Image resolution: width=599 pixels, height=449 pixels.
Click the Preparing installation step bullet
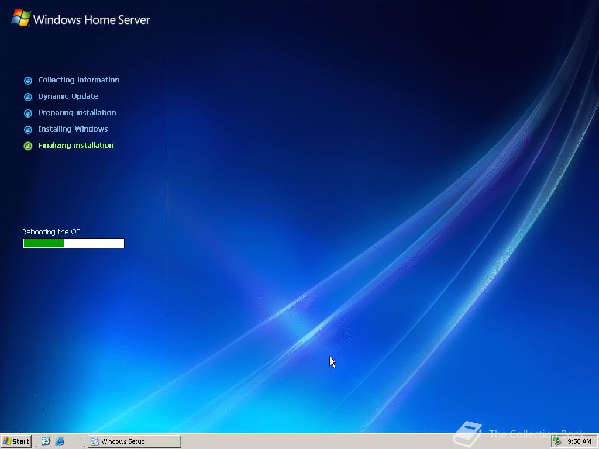[x=28, y=113]
